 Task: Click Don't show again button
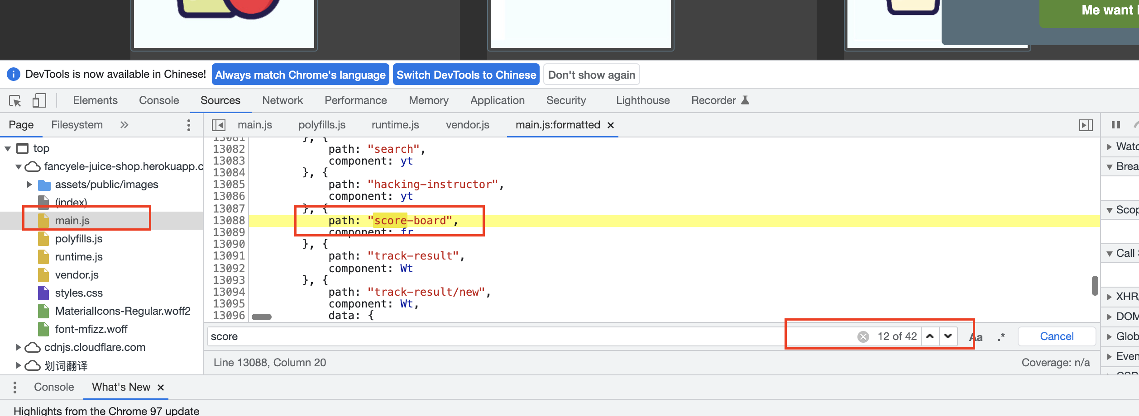[592, 75]
